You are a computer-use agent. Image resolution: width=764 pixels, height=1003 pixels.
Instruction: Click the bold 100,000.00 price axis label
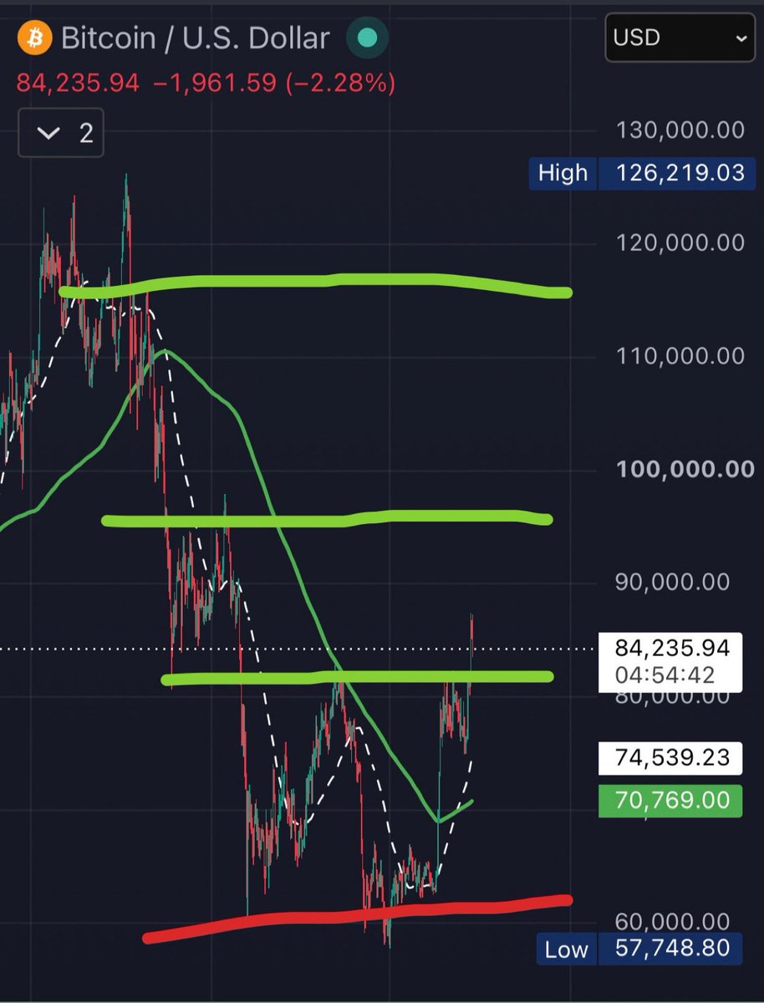685,469
